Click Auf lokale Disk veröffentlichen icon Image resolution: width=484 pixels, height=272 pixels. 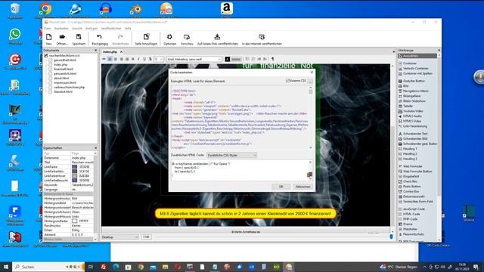pyautogui.click(x=217, y=37)
